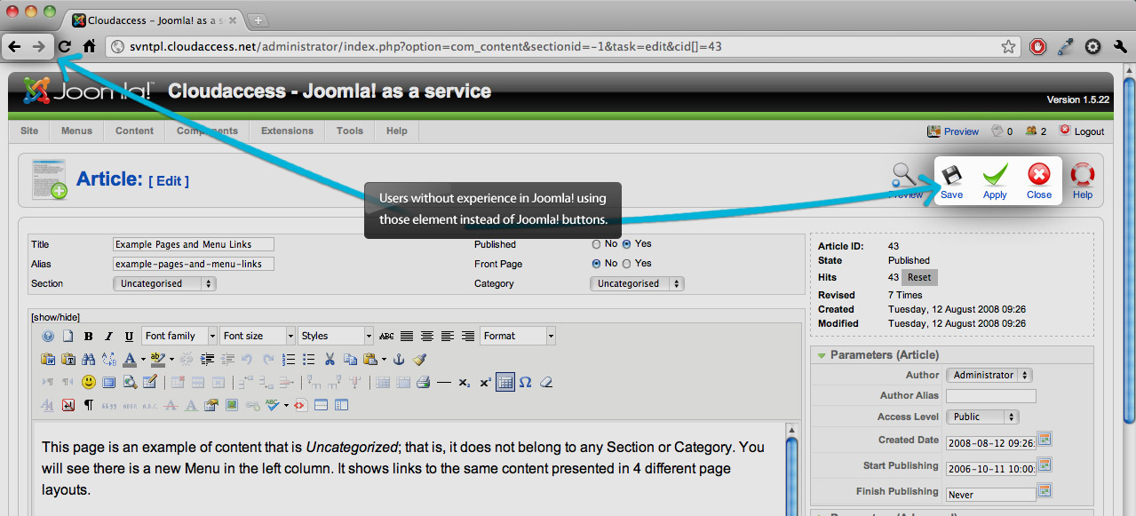Viewport: 1136px width, 516px height.
Task: Insert a numbered list
Action: click(x=289, y=360)
